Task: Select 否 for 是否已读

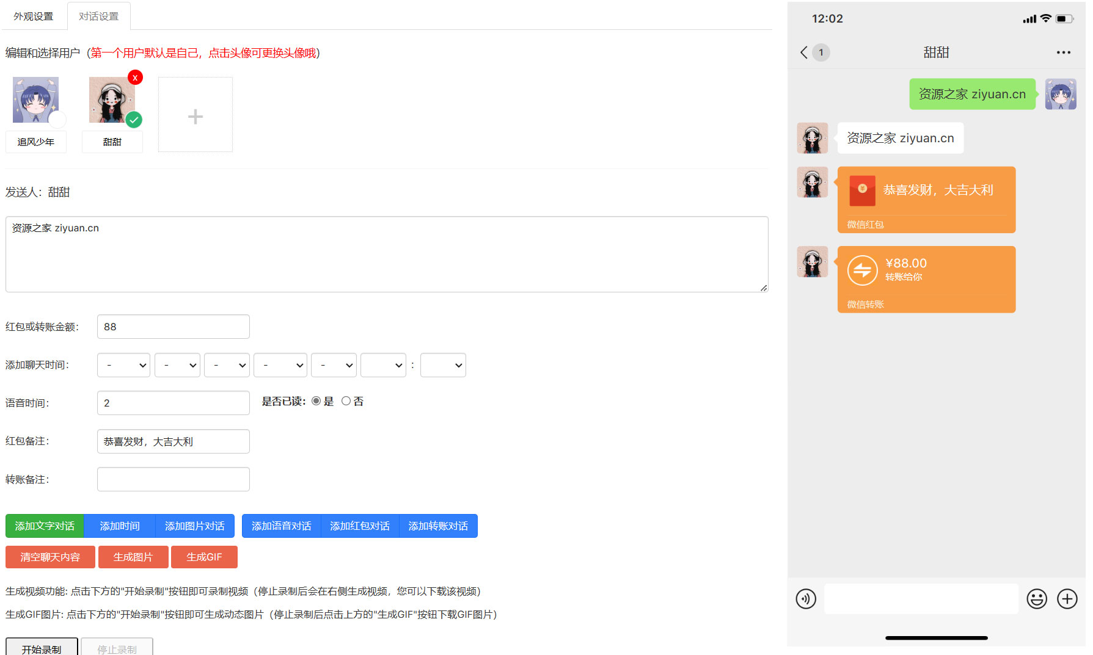Action: (346, 401)
